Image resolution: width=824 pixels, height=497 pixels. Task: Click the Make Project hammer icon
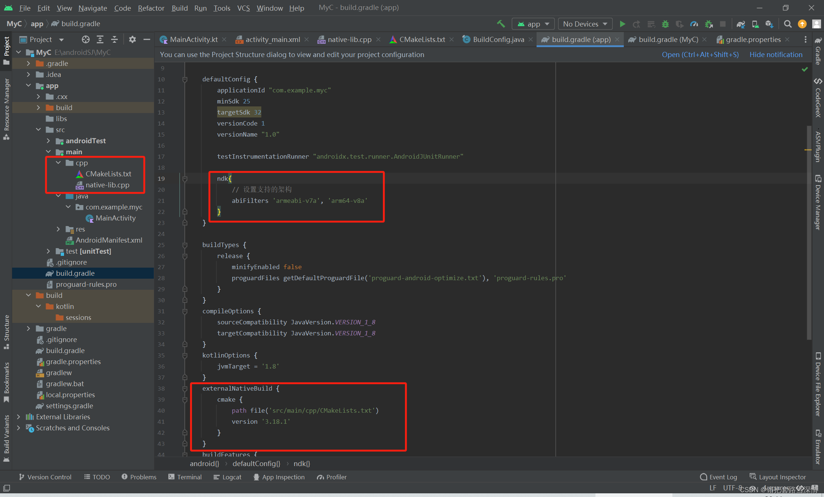pyautogui.click(x=501, y=24)
